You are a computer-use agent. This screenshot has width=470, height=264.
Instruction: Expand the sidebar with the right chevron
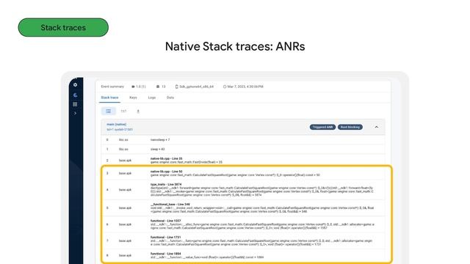pos(75,113)
